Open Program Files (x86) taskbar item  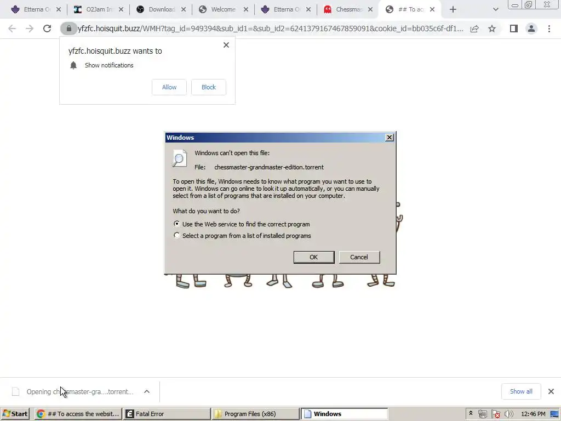pyautogui.click(x=255, y=414)
